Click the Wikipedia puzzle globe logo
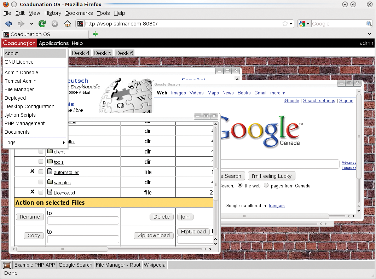 126,96
